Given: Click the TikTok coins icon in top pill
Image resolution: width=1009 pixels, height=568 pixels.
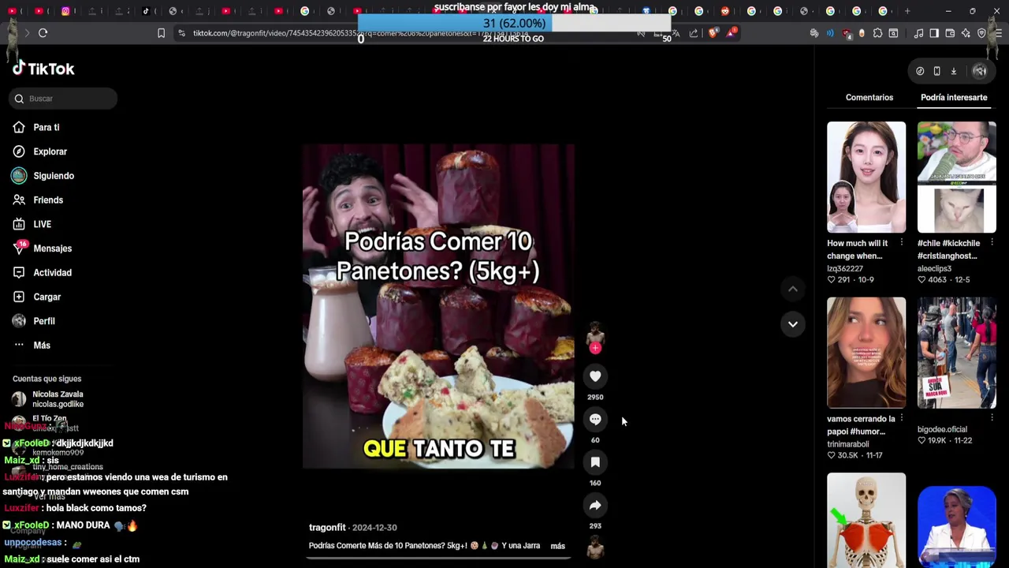Looking at the screenshot, I should click(920, 71).
